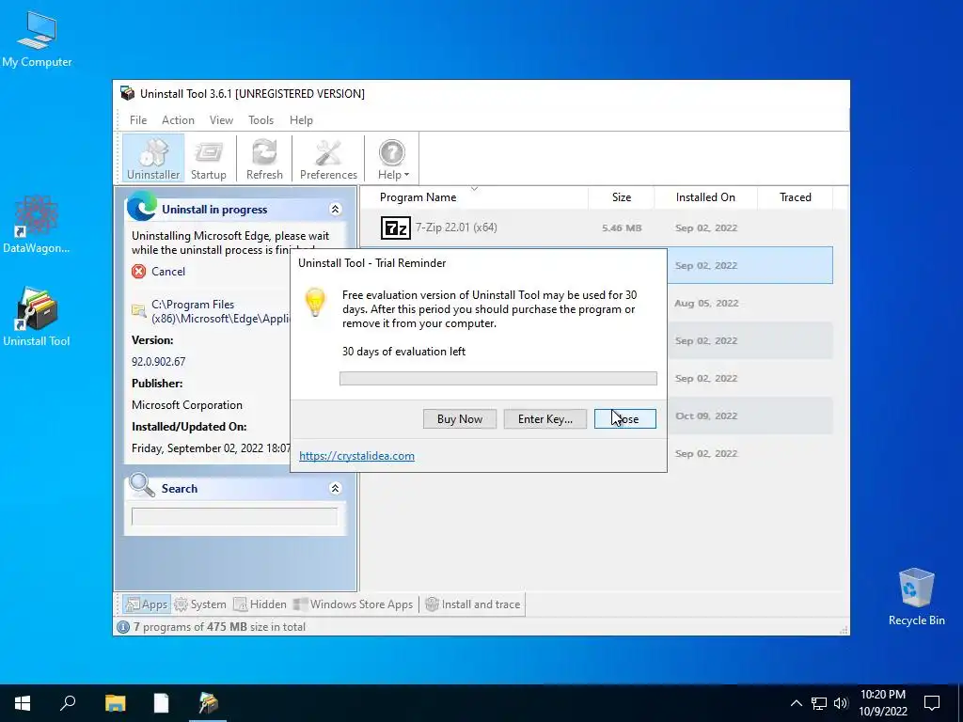
Task: Open the View menu
Action: (x=221, y=120)
